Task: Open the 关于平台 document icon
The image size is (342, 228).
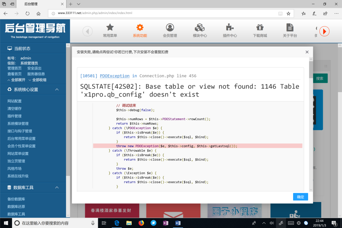Action: [x=290, y=28]
